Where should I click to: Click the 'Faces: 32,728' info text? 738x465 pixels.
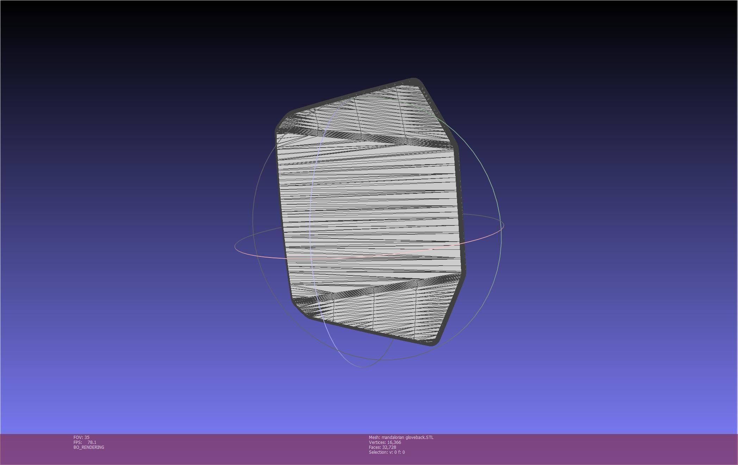382,447
